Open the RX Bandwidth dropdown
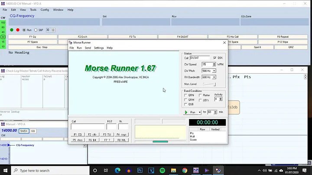 coord(214,77)
